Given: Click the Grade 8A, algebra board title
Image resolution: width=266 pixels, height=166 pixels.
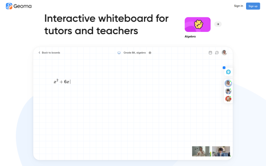Looking at the screenshot, I should pyautogui.click(x=134, y=53).
